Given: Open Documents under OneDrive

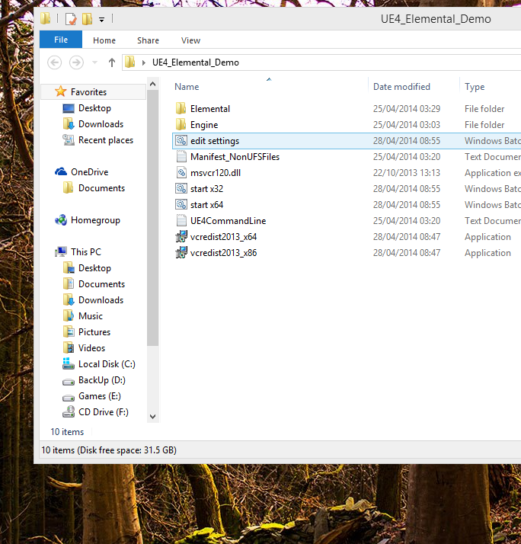Looking at the screenshot, I should tap(101, 187).
